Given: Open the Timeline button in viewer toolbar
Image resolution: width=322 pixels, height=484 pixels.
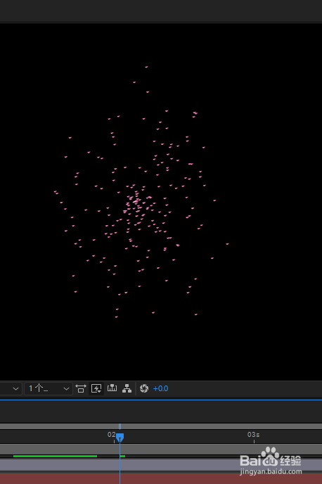Looking at the screenshot, I should tap(112, 388).
